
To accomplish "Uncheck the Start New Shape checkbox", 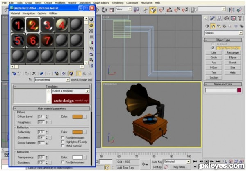I will click(x=213, y=48).
